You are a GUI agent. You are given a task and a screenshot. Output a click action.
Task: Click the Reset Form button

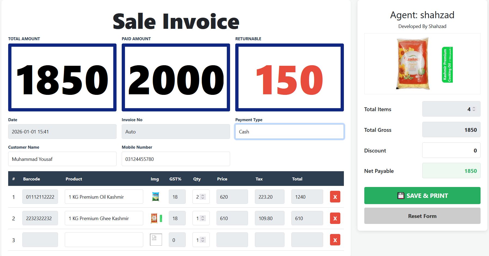pos(422,216)
